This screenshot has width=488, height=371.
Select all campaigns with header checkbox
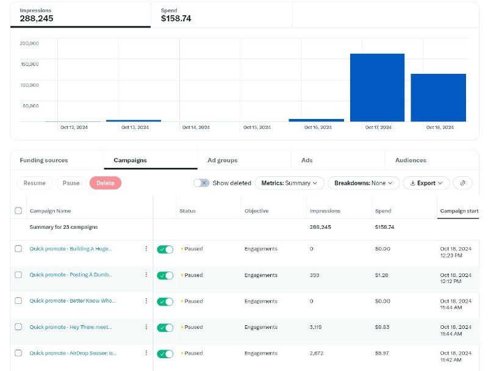tap(18, 211)
